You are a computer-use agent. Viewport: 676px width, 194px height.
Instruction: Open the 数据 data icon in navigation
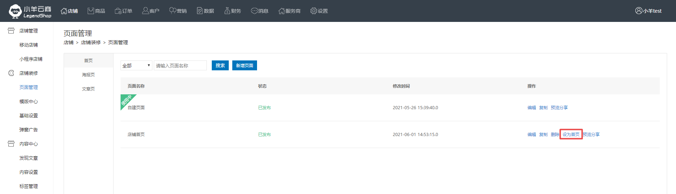pos(200,11)
